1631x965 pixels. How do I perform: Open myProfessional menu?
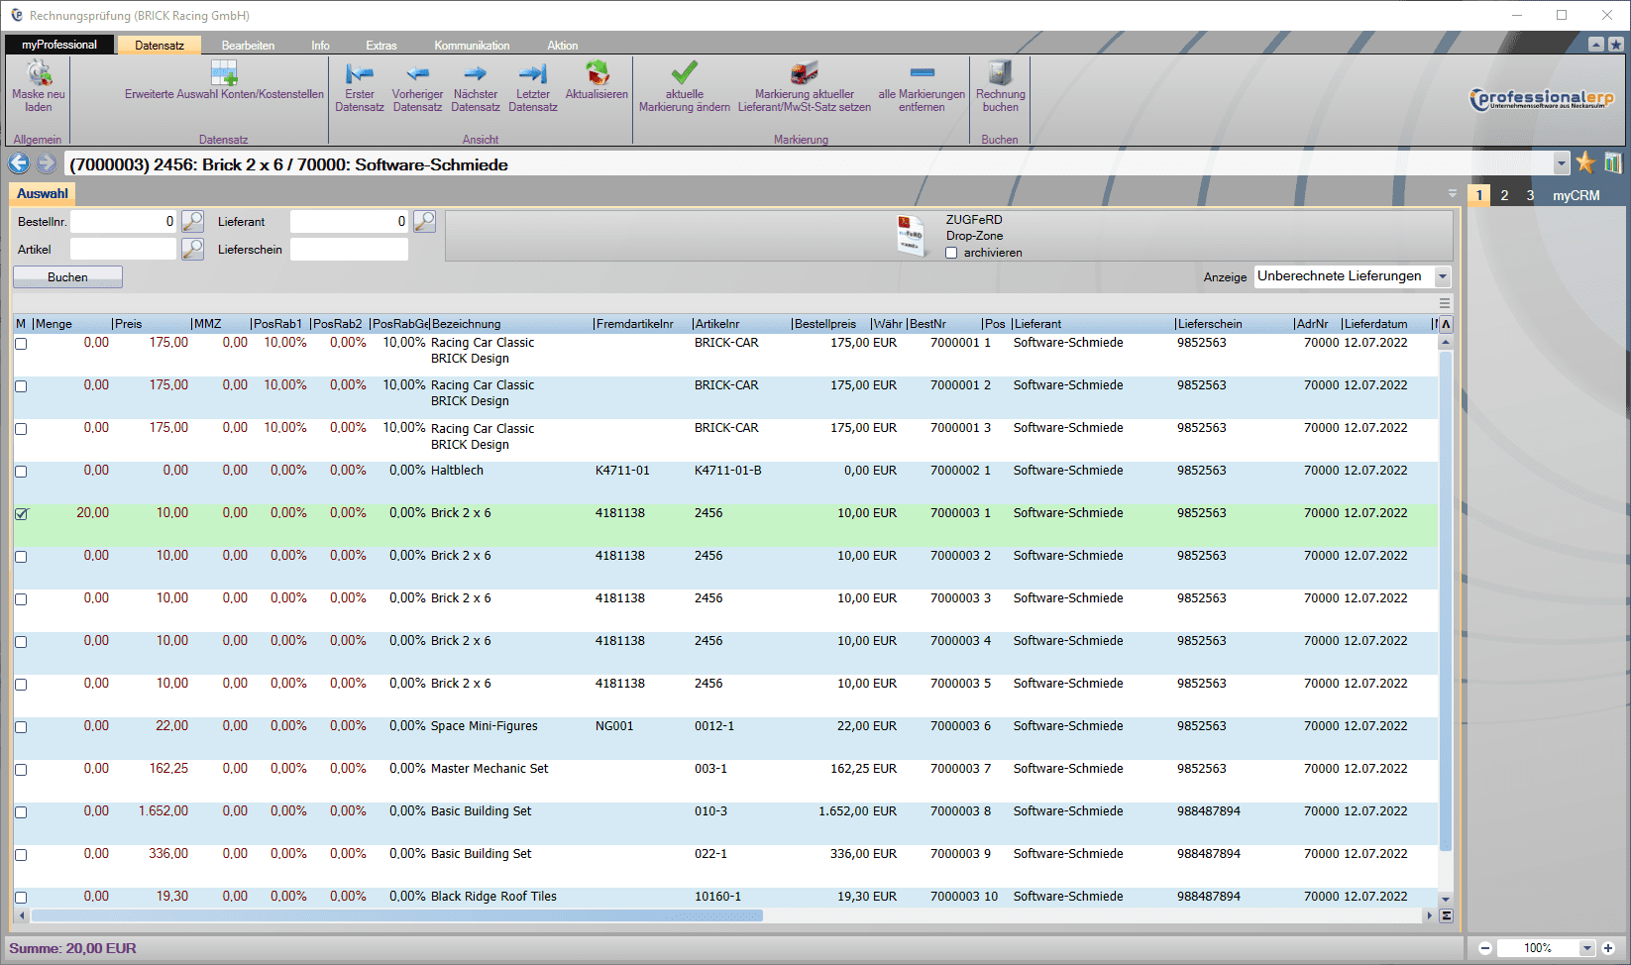coord(59,45)
